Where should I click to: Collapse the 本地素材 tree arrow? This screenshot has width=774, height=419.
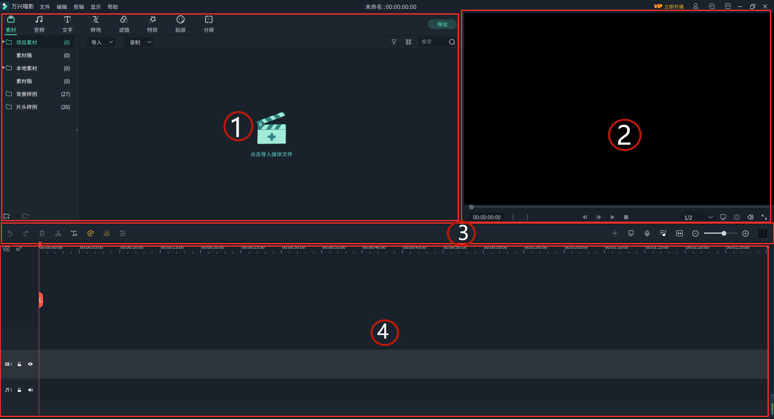(x=4, y=68)
